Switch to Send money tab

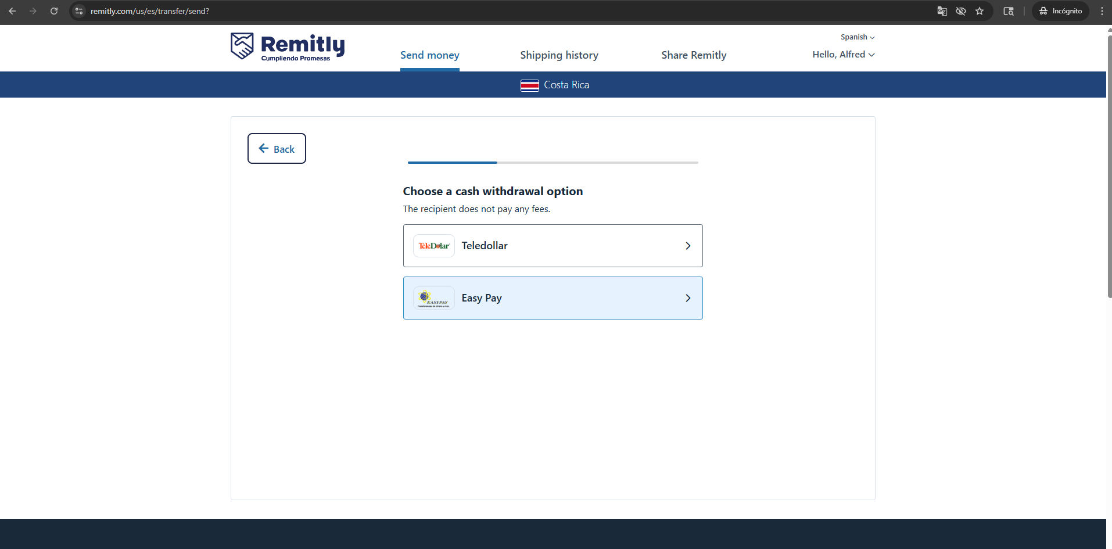click(429, 55)
